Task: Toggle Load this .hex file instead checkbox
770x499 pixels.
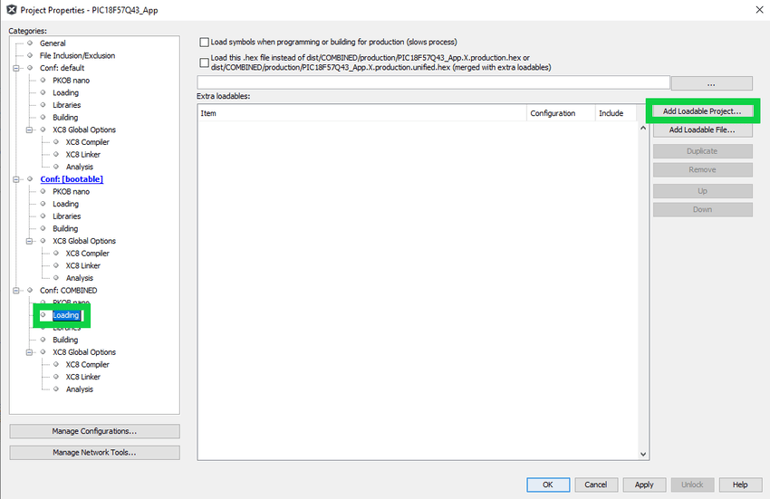Action: pos(204,62)
